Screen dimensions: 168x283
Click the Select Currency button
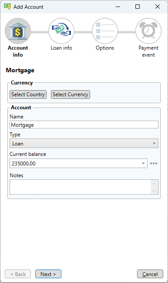71,94
